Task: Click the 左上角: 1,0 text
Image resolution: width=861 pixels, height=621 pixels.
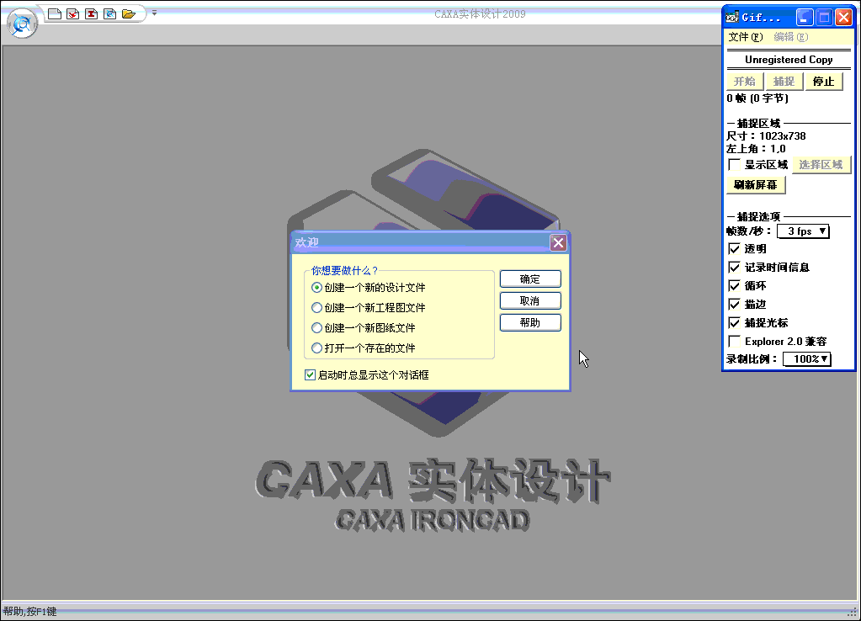Action: click(756, 149)
